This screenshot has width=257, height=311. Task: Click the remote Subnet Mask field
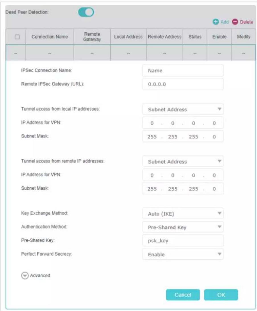pyautogui.click(x=183, y=189)
